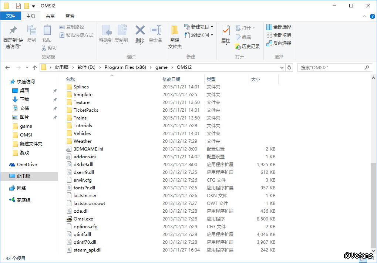
Task: Click the Paste clipboard icon
Action: 47,34
